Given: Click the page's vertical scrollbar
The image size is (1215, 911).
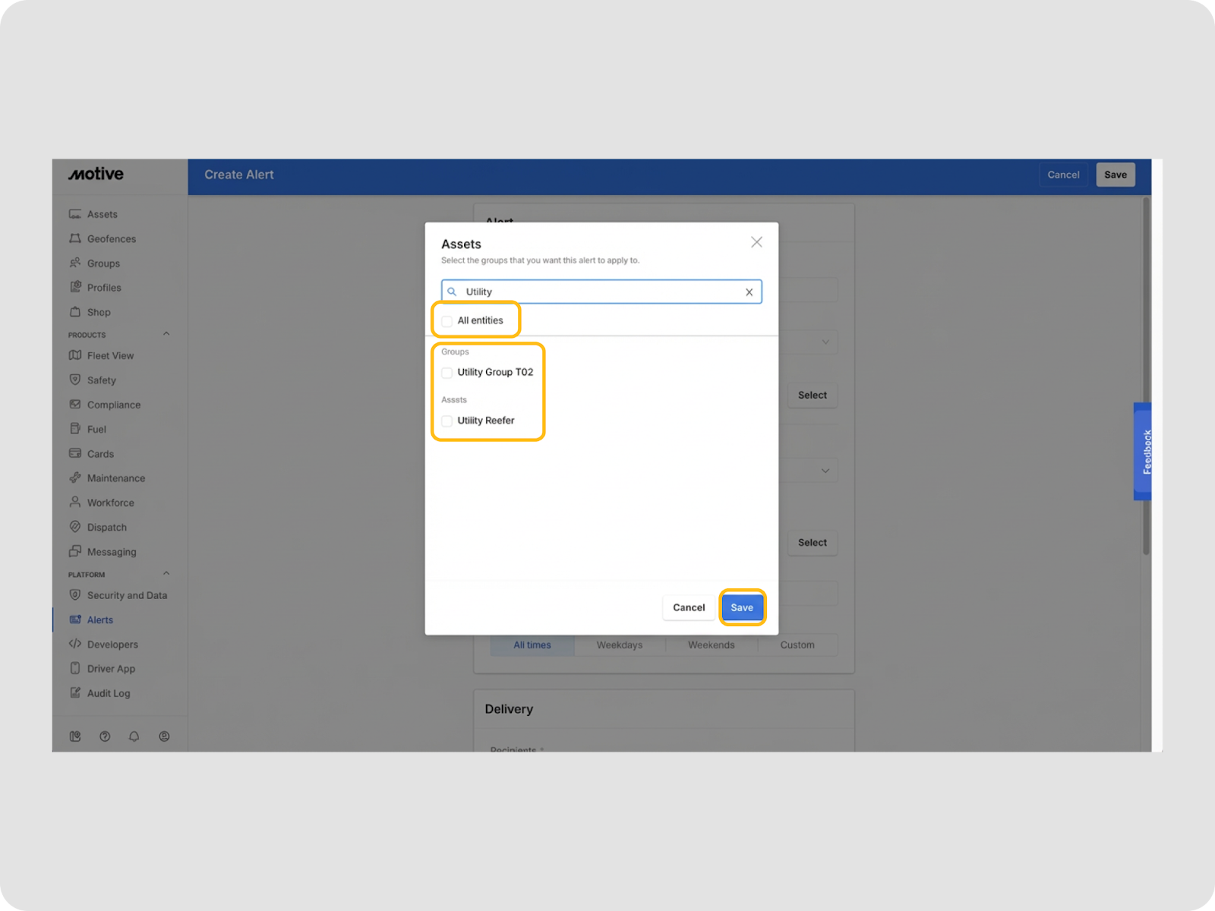Looking at the screenshot, I should pyautogui.click(x=1146, y=376).
